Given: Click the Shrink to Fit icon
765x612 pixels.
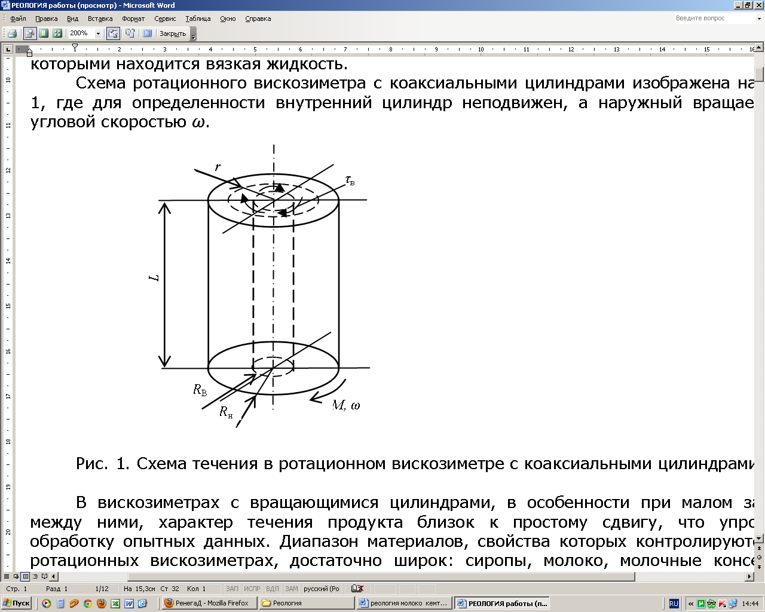Looking at the screenshot, I should click(x=130, y=33).
